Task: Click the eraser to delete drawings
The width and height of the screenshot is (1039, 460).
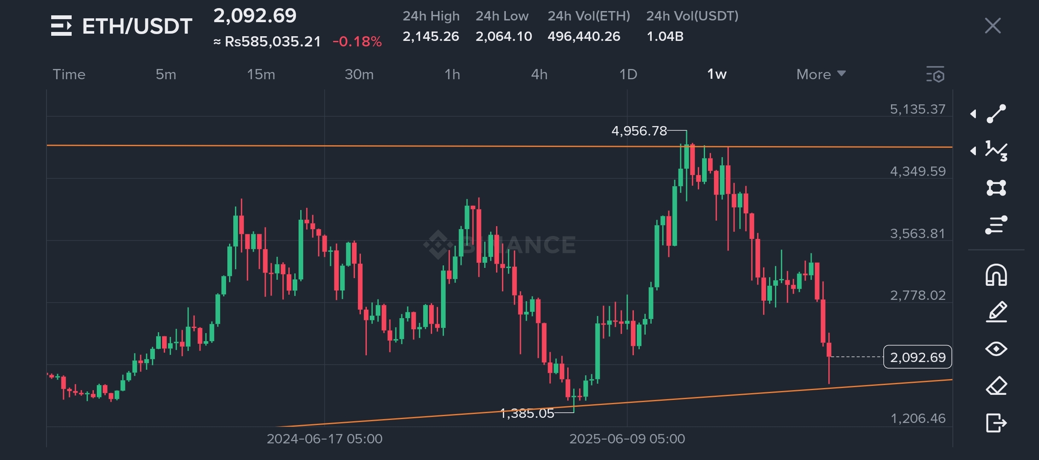Action: 996,386
